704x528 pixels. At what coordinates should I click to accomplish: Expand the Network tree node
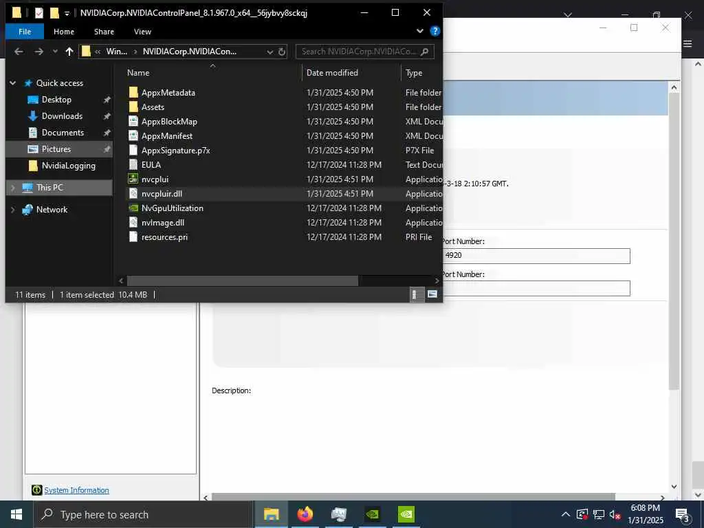click(12, 210)
